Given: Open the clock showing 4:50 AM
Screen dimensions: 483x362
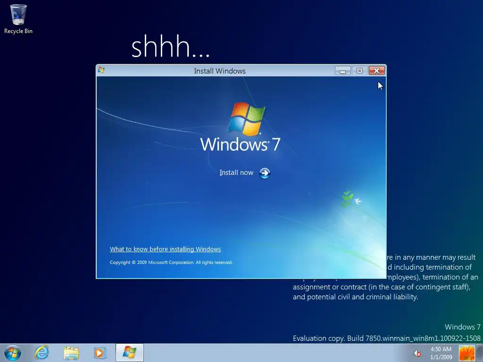Looking at the screenshot, I should click(441, 353).
